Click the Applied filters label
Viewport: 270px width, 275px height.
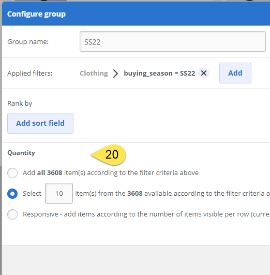[30, 74]
